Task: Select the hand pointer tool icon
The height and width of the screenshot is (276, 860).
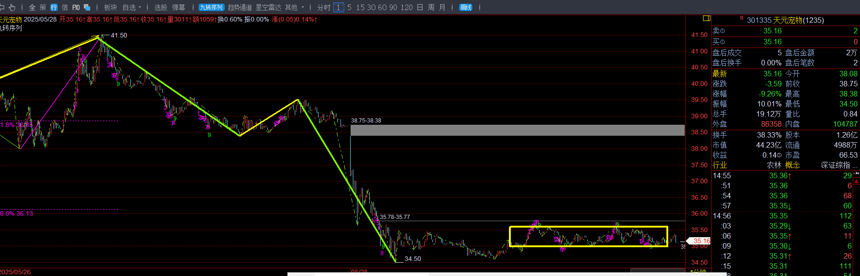Action: (x=12, y=7)
